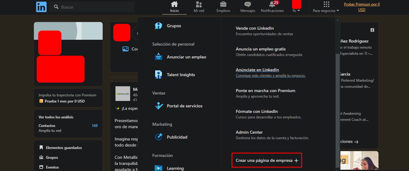The height and width of the screenshot is (171, 409).
Task: Open Notificaciones with 25 badge
Action: pyautogui.click(x=272, y=7)
